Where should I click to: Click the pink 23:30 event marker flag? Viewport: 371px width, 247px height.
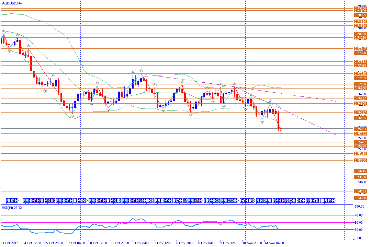point(198,201)
